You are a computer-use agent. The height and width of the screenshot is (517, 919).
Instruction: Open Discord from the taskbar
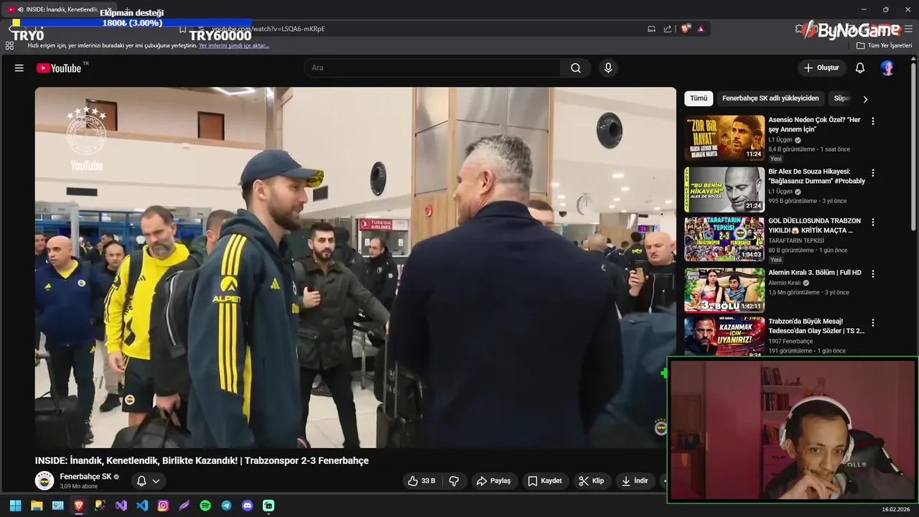tap(248, 506)
